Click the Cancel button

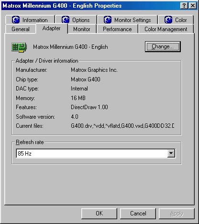[138, 213]
